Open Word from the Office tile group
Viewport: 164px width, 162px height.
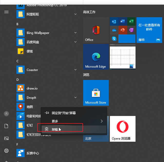[123, 22]
